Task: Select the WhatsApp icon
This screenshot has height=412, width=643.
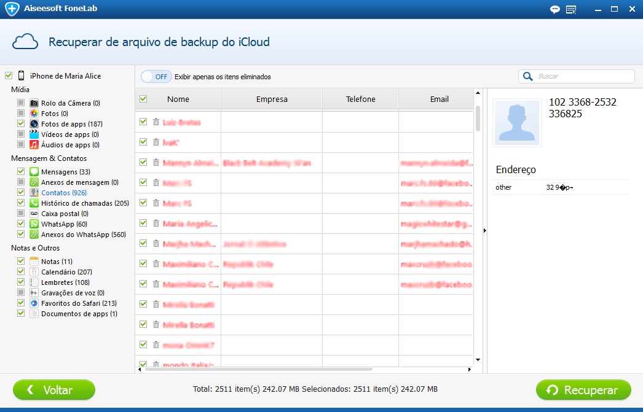Action: [x=34, y=224]
